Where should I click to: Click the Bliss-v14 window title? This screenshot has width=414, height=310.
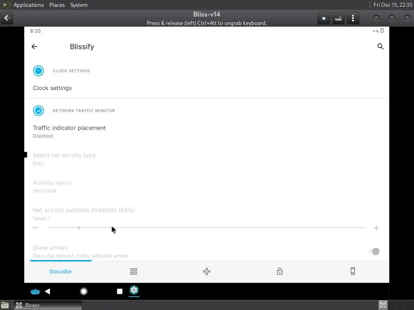coord(207,14)
